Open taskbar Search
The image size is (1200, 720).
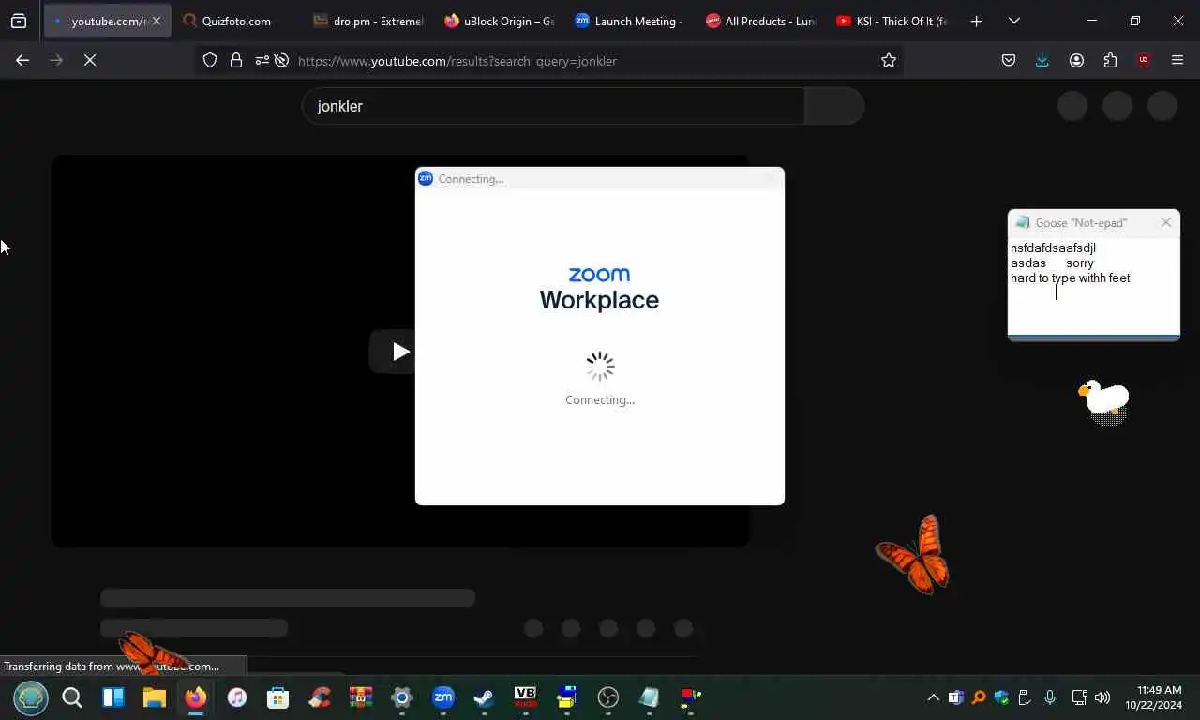click(x=72, y=697)
